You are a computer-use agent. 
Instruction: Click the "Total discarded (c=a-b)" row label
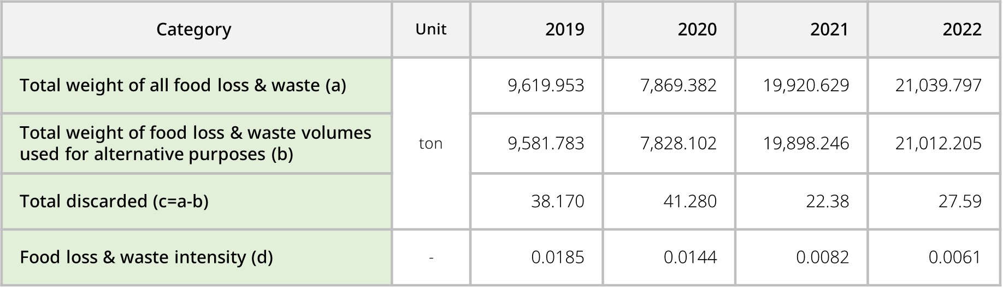(x=114, y=202)
